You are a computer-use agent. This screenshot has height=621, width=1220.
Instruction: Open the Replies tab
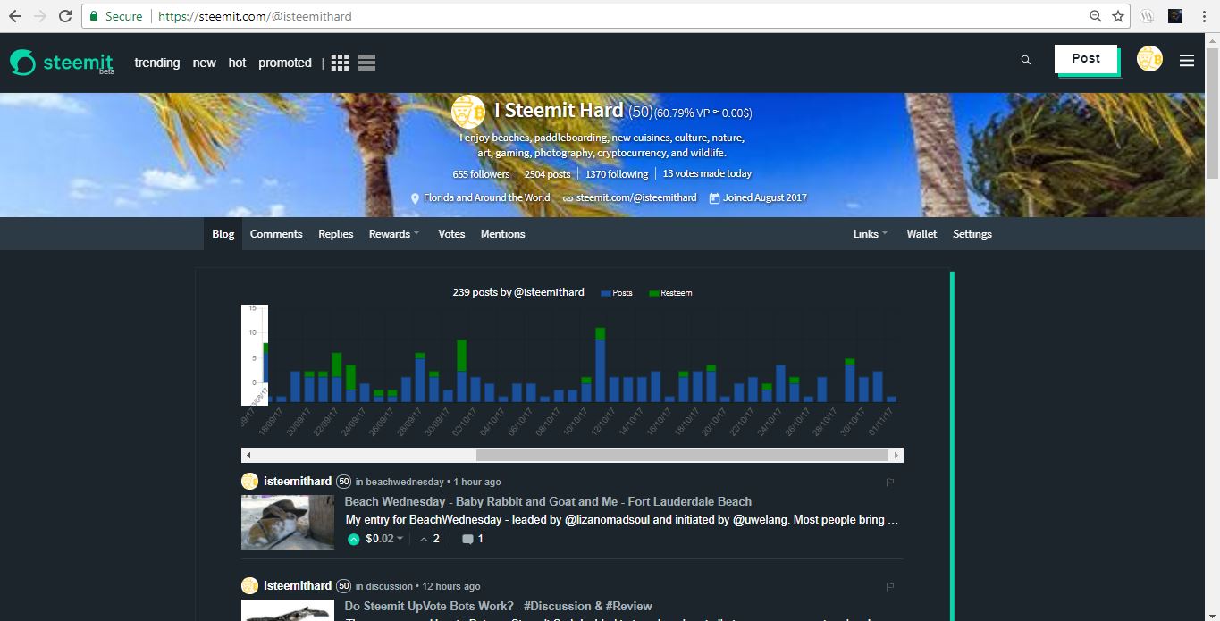[x=336, y=234]
